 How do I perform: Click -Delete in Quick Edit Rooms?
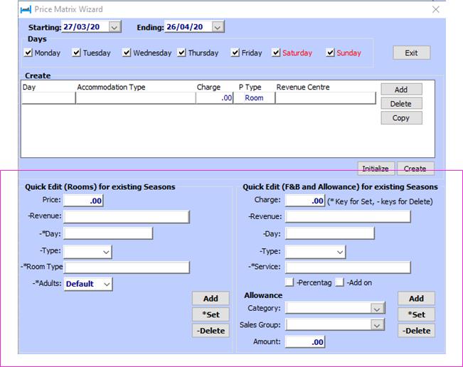point(211,331)
